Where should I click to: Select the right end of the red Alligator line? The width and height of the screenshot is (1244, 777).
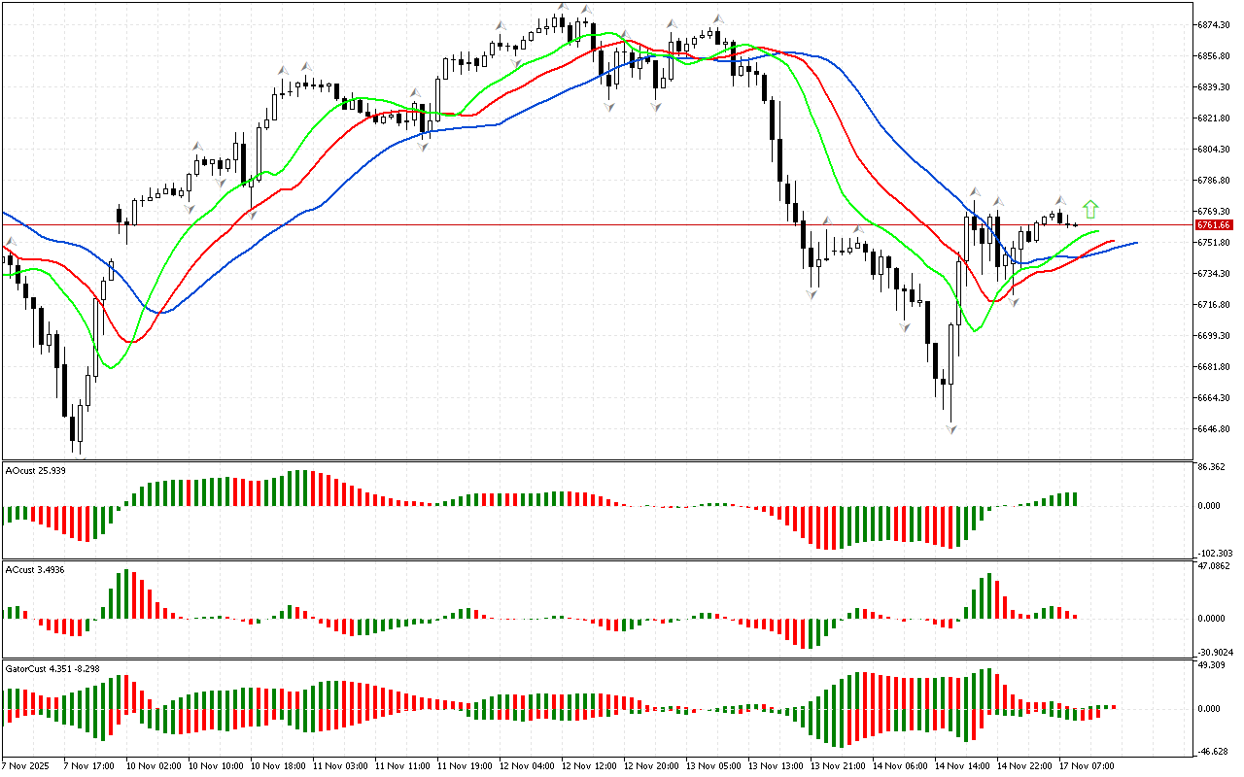coord(1113,241)
